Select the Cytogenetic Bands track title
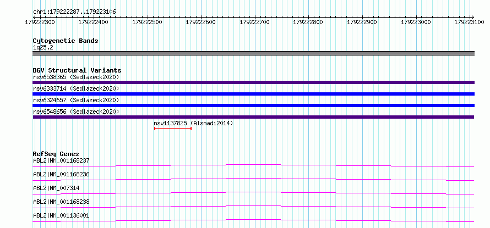Image resolution: width=490 pixels, height=228 pixels. 66,41
